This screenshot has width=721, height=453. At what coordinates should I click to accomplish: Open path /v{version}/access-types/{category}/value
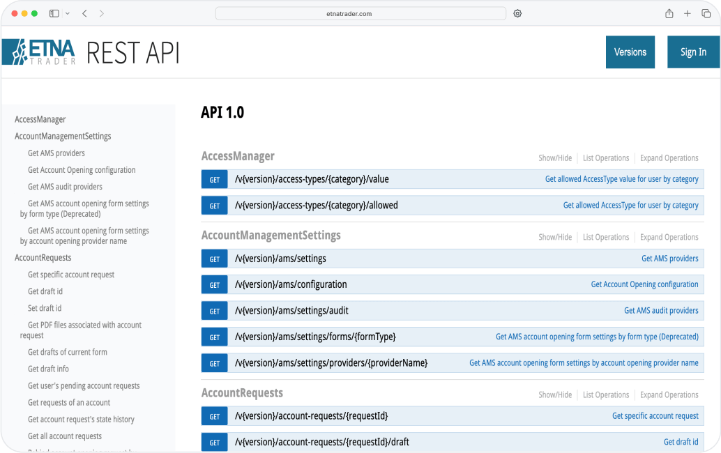click(312, 179)
